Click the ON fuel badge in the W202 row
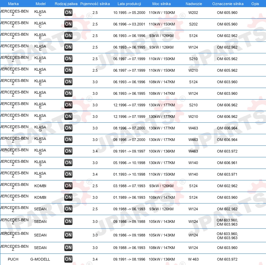This screenshot has height=265, width=266. click(x=68, y=13)
